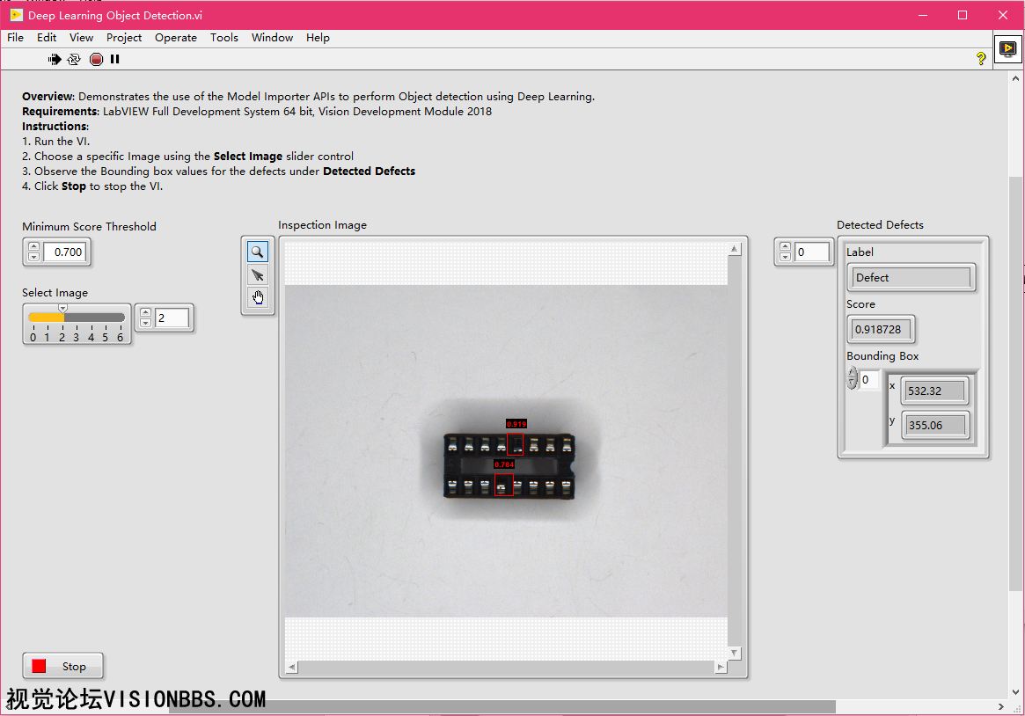Screen dimensions: 1025x716
Task: Increment the Minimum Score Threshold value
Action: click(33, 247)
